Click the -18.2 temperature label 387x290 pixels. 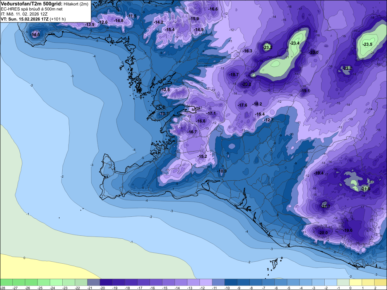(257, 104)
